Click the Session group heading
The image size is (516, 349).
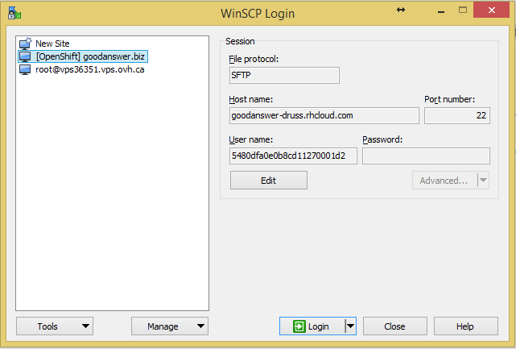click(240, 42)
